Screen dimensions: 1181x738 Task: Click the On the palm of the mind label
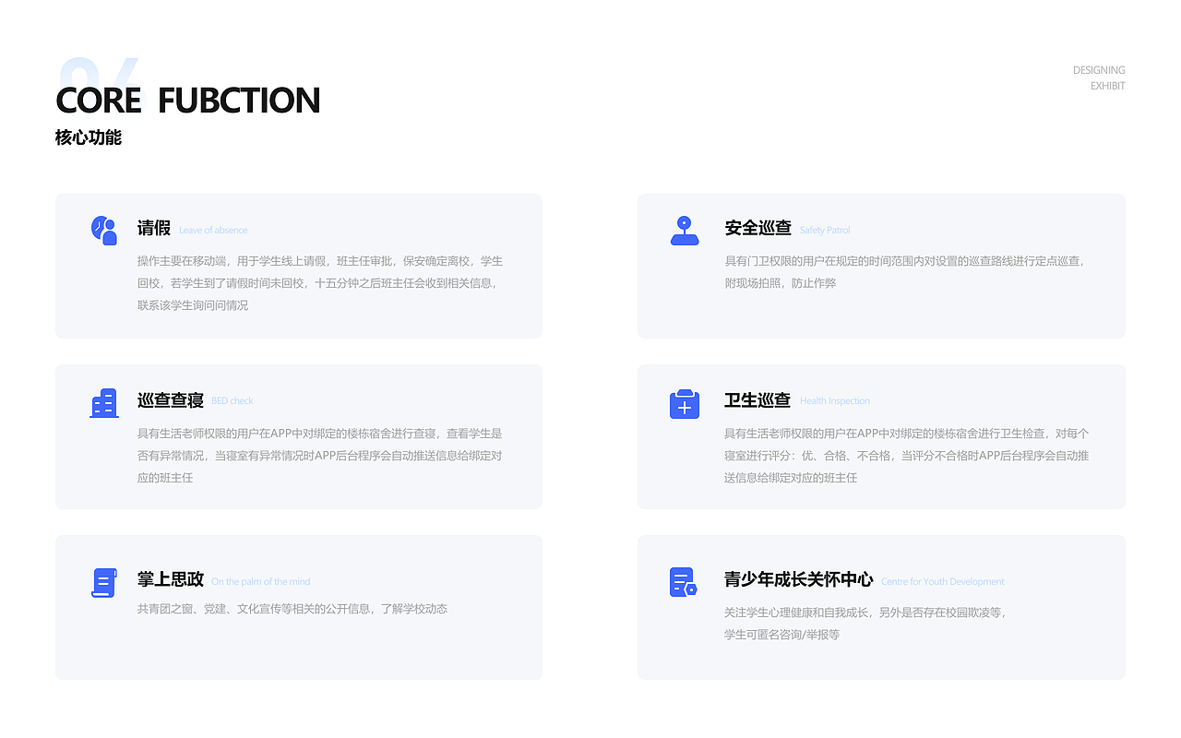260,581
